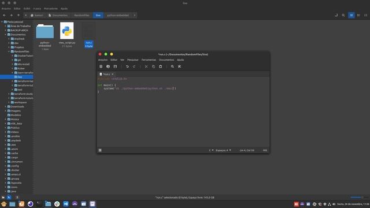
Task: Click python-embedded breadcrumb in path bar
Action: (118, 15)
